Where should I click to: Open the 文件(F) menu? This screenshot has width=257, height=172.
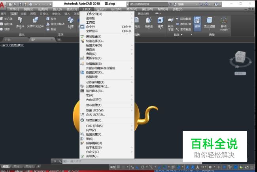pyautogui.click(x=14, y=9)
